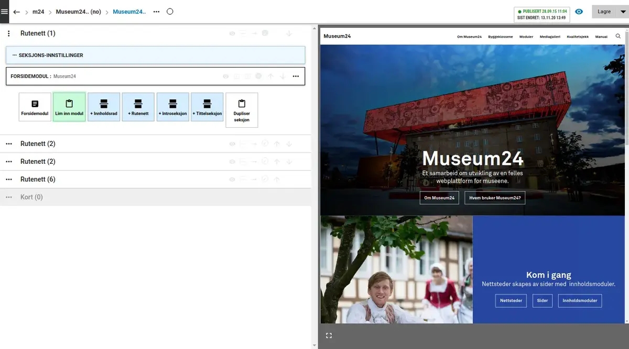The height and width of the screenshot is (349, 629).
Task: Click the Dupliser seksjon button
Action: (x=242, y=110)
